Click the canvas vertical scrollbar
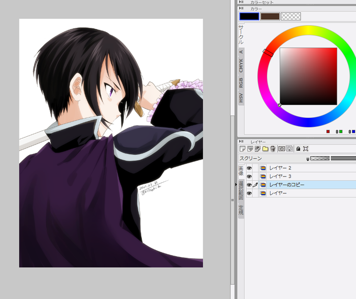The image size is (356, 299). 232,200
